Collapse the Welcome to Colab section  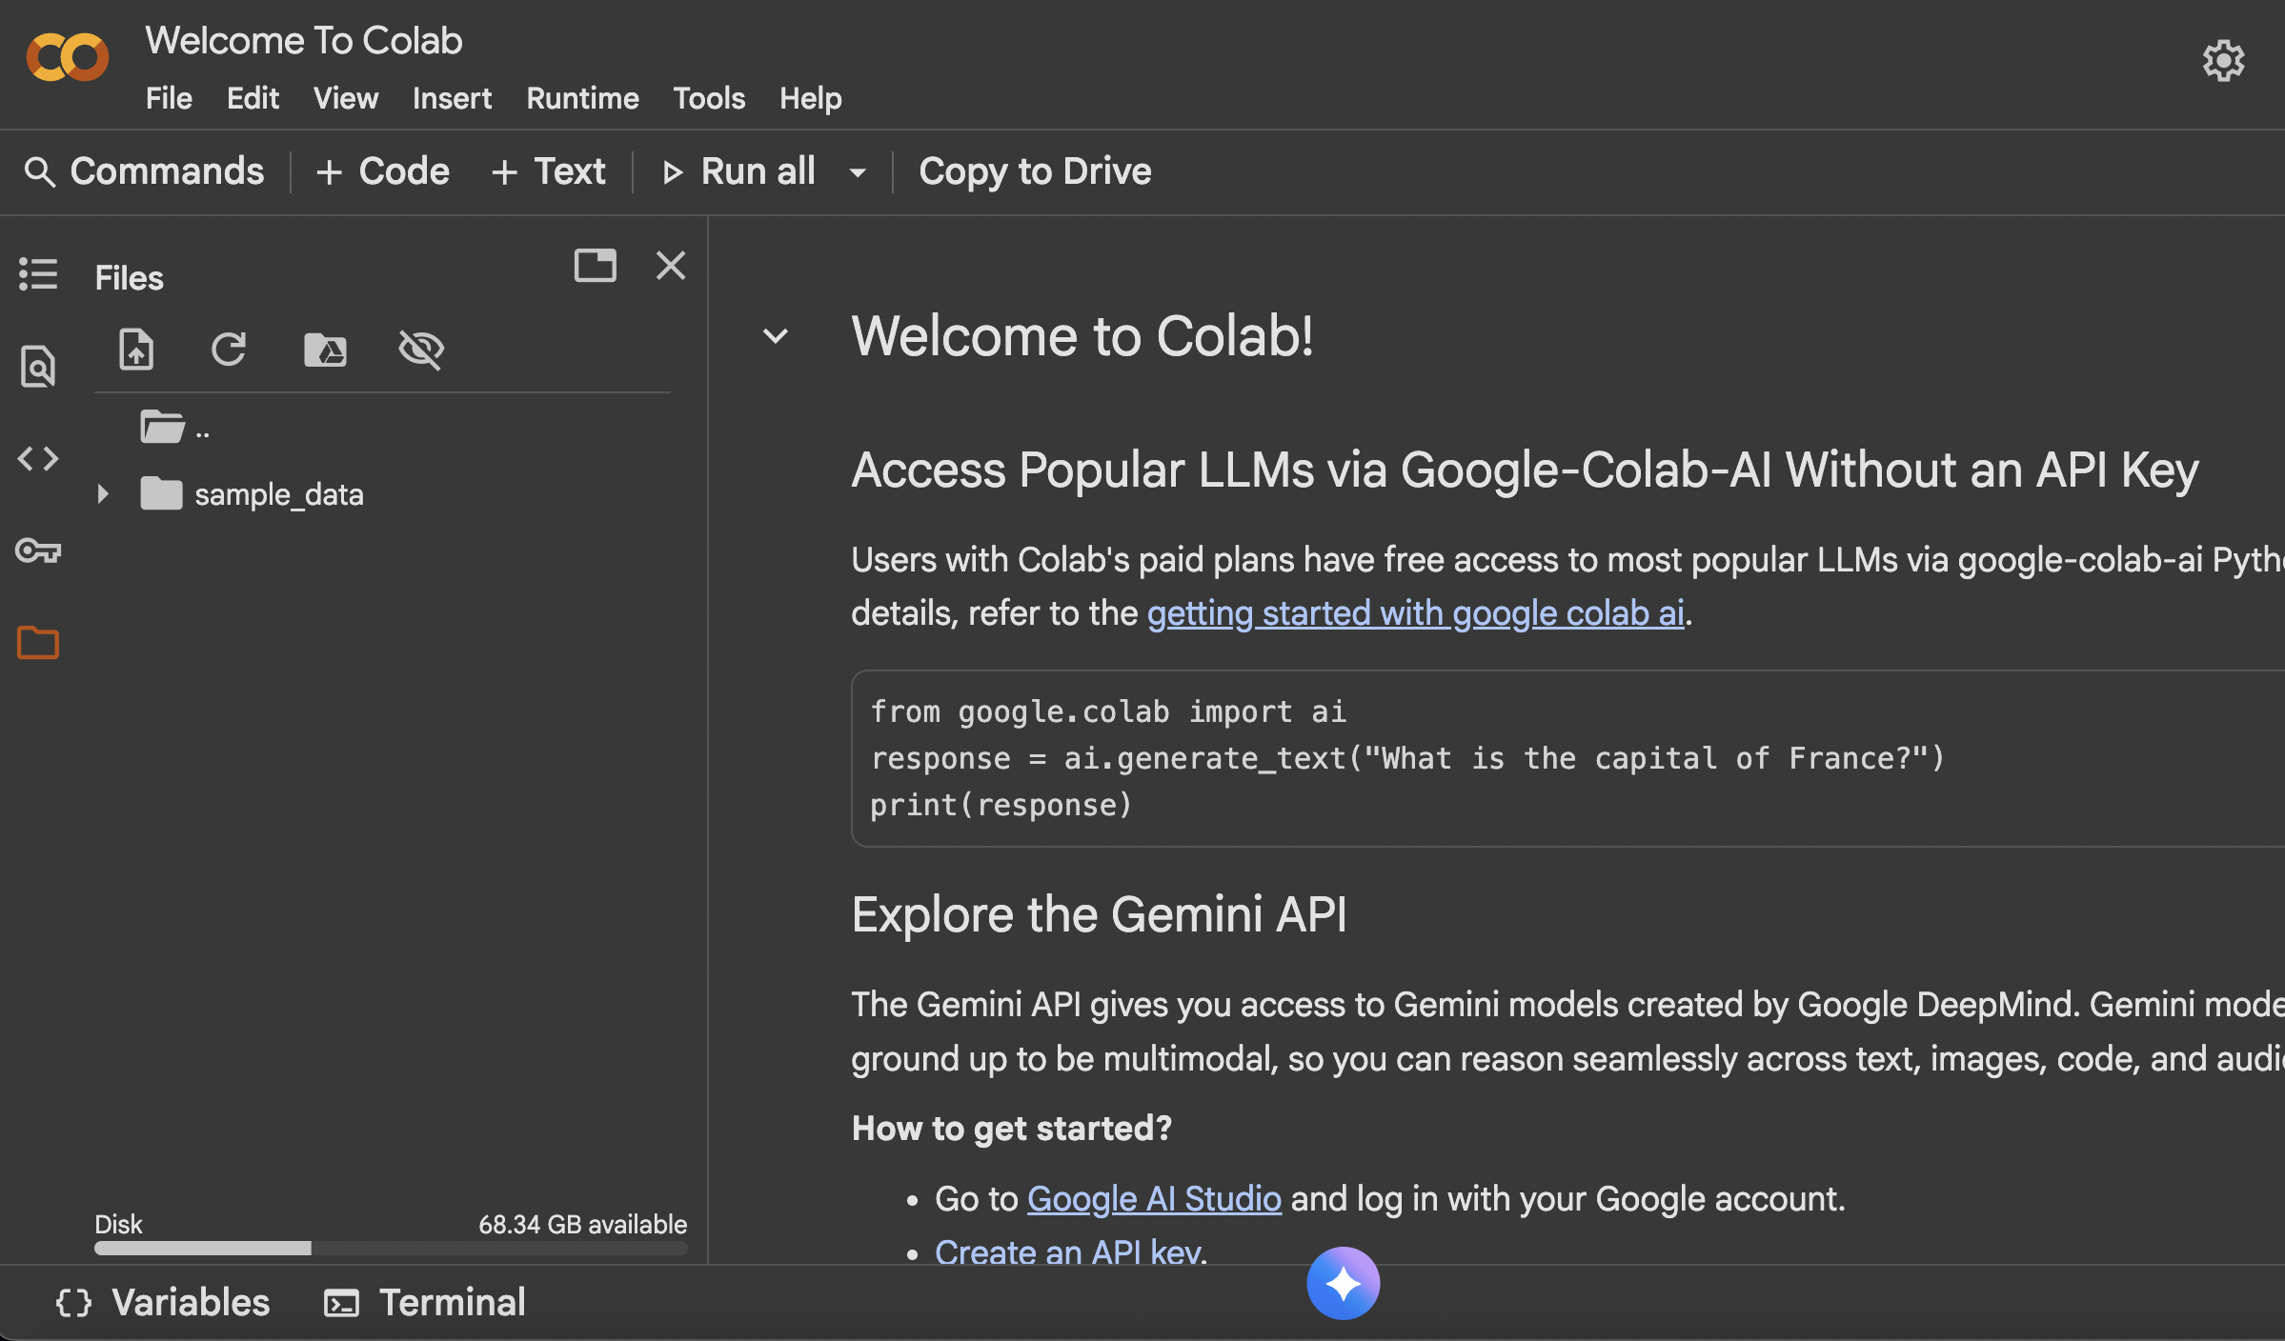coord(776,336)
